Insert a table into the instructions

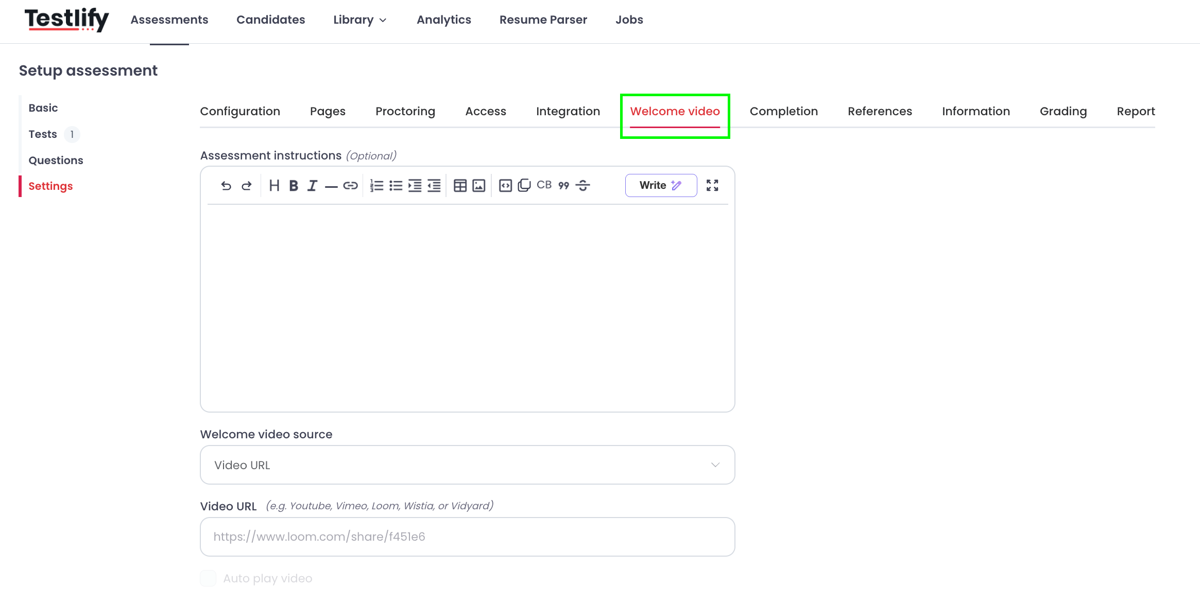tap(460, 186)
